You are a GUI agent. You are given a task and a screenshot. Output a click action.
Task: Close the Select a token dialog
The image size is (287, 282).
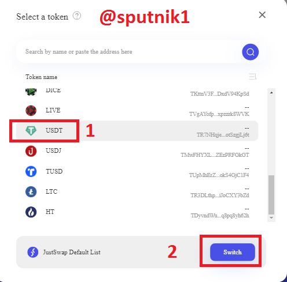click(x=262, y=15)
